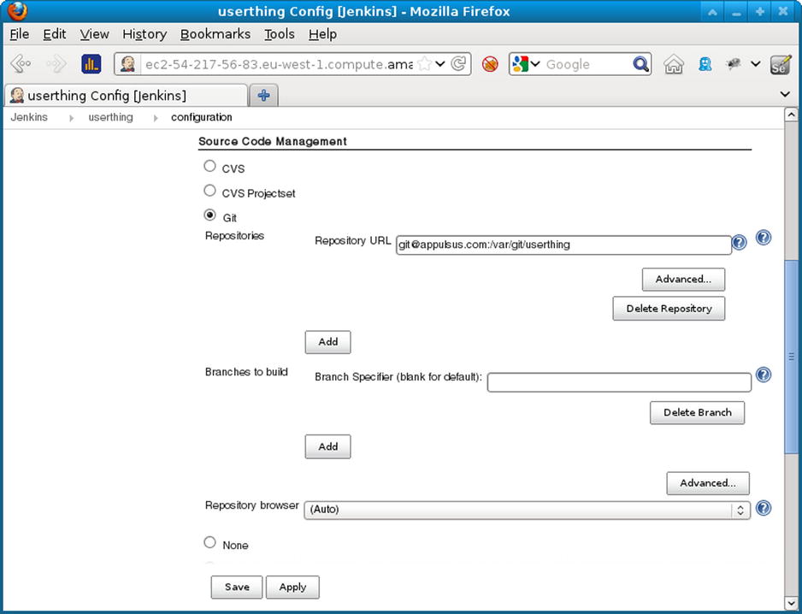Expand the userthing breadcrumb arrow
The width and height of the screenshot is (802, 614).
click(156, 118)
